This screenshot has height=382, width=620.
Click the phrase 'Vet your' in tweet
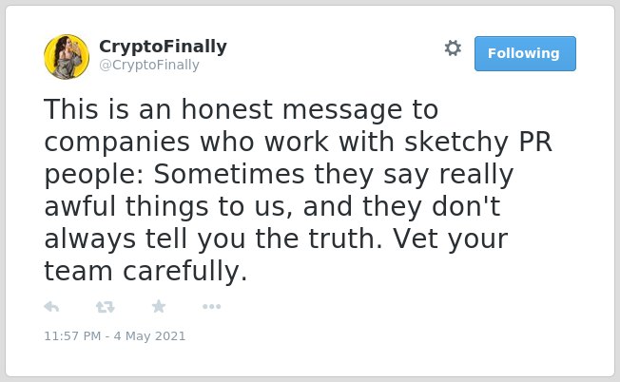coord(451,239)
